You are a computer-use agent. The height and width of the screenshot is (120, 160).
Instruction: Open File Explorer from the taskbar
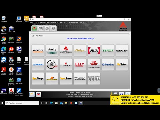66,103
